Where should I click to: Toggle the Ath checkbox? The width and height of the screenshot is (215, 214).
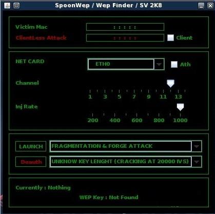point(174,64)
